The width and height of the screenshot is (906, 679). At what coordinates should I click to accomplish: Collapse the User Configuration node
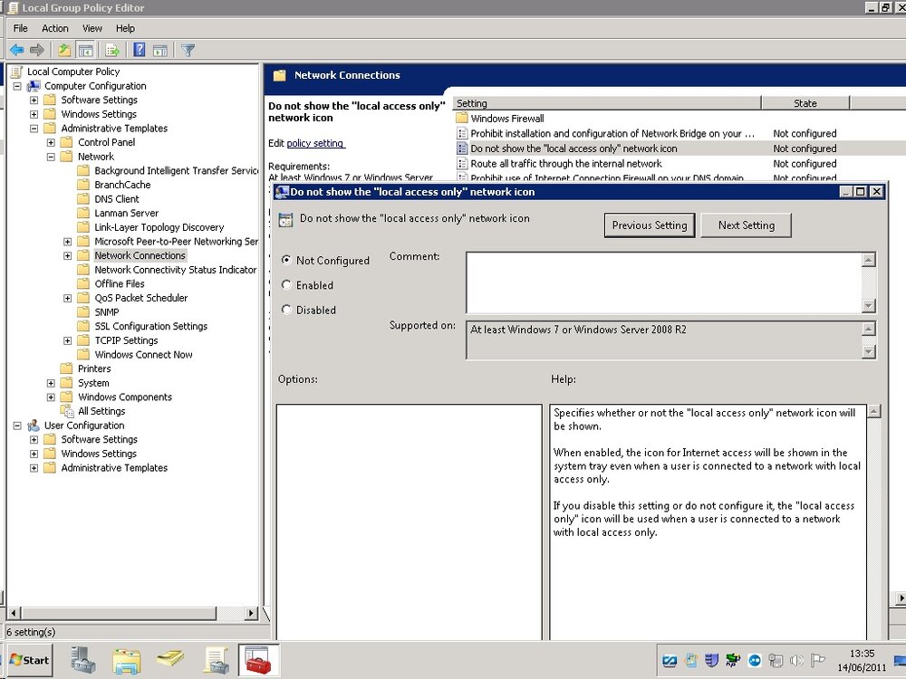pyautogui.click(x=17, y=426)
